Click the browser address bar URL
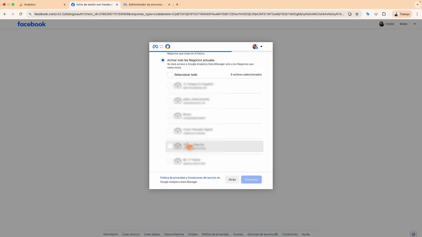Screen dimensions: 422x237 [189, 14]
